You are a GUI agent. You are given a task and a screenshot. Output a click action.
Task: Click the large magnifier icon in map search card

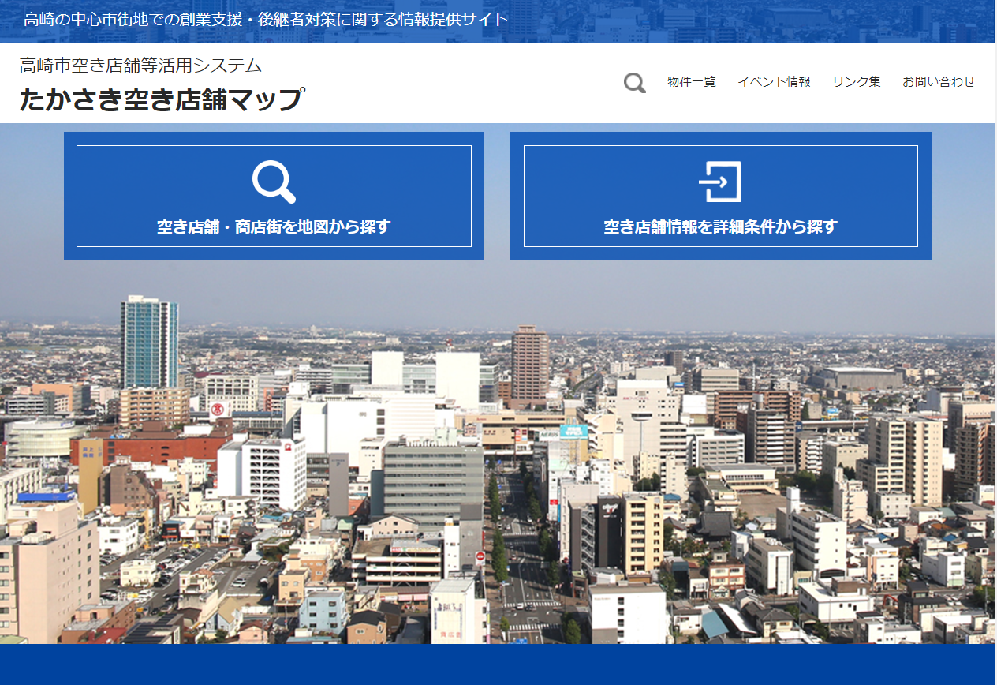pos(274,182)
